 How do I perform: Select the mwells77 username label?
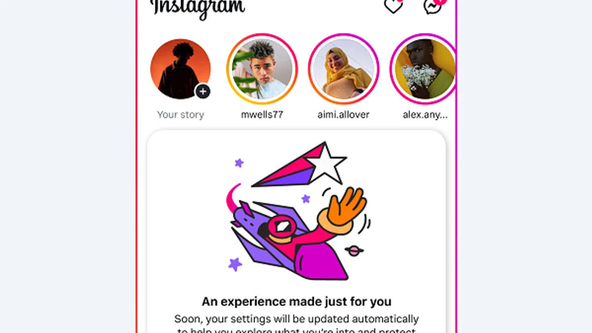[x=262, y=114]
